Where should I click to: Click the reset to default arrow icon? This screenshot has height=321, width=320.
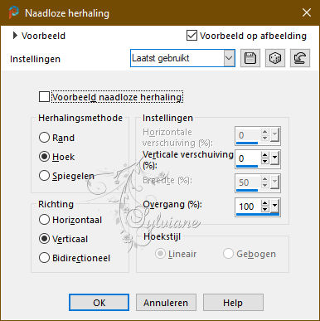coord(300,58)
